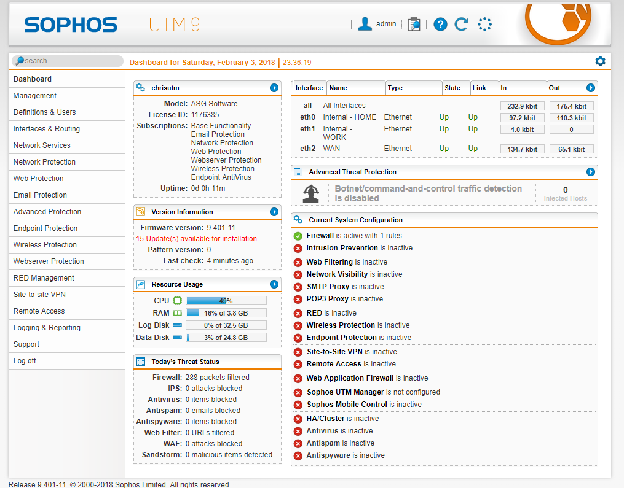Open Network Protection menu
This screenshot has height=488, width=624.
(66, 162)
